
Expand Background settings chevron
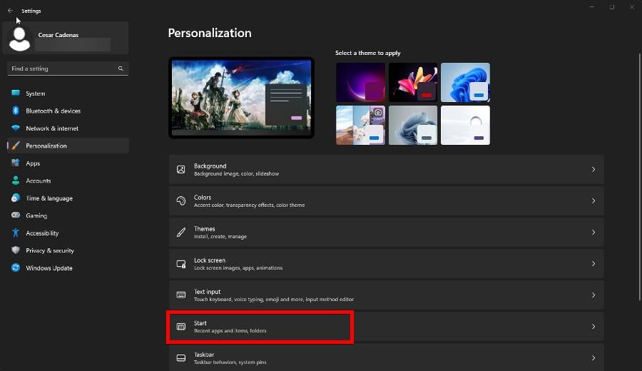[593, 170]
